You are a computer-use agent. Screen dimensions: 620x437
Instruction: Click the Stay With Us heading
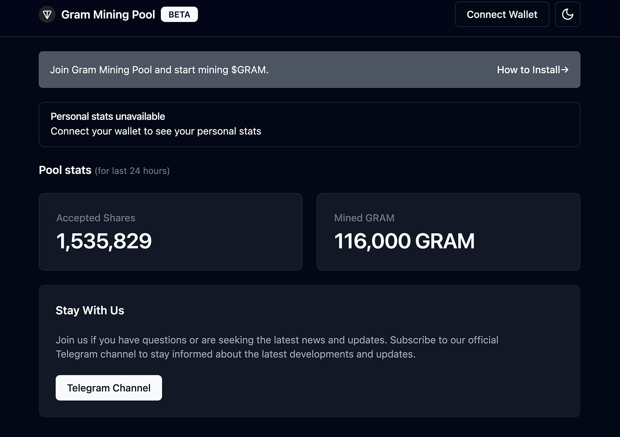[x=90, y=310]
